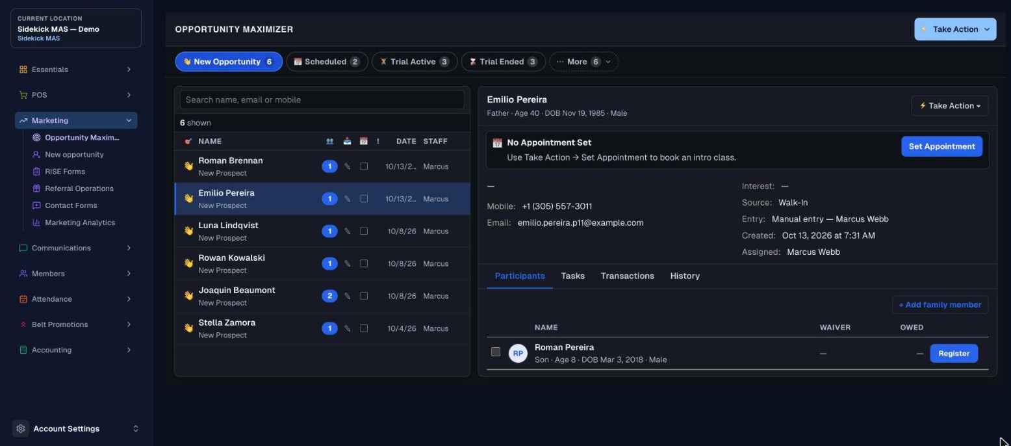Click the Marketing Analytics bar chart icon
The height and width of the screenshot is (446, 1011).
[36, 222]
